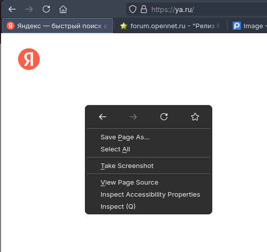The width and height of the screenshot is (267, 252).
Task: Click the Яндекс tab favicon
Action: pyautogui.click(x=11, y=26)
